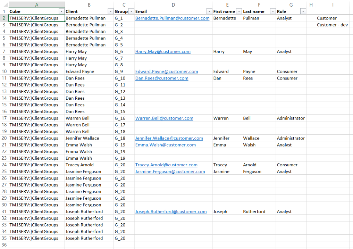
Task: Click the Warren.Bell@customer.com hyperlink
Action: 164,118
